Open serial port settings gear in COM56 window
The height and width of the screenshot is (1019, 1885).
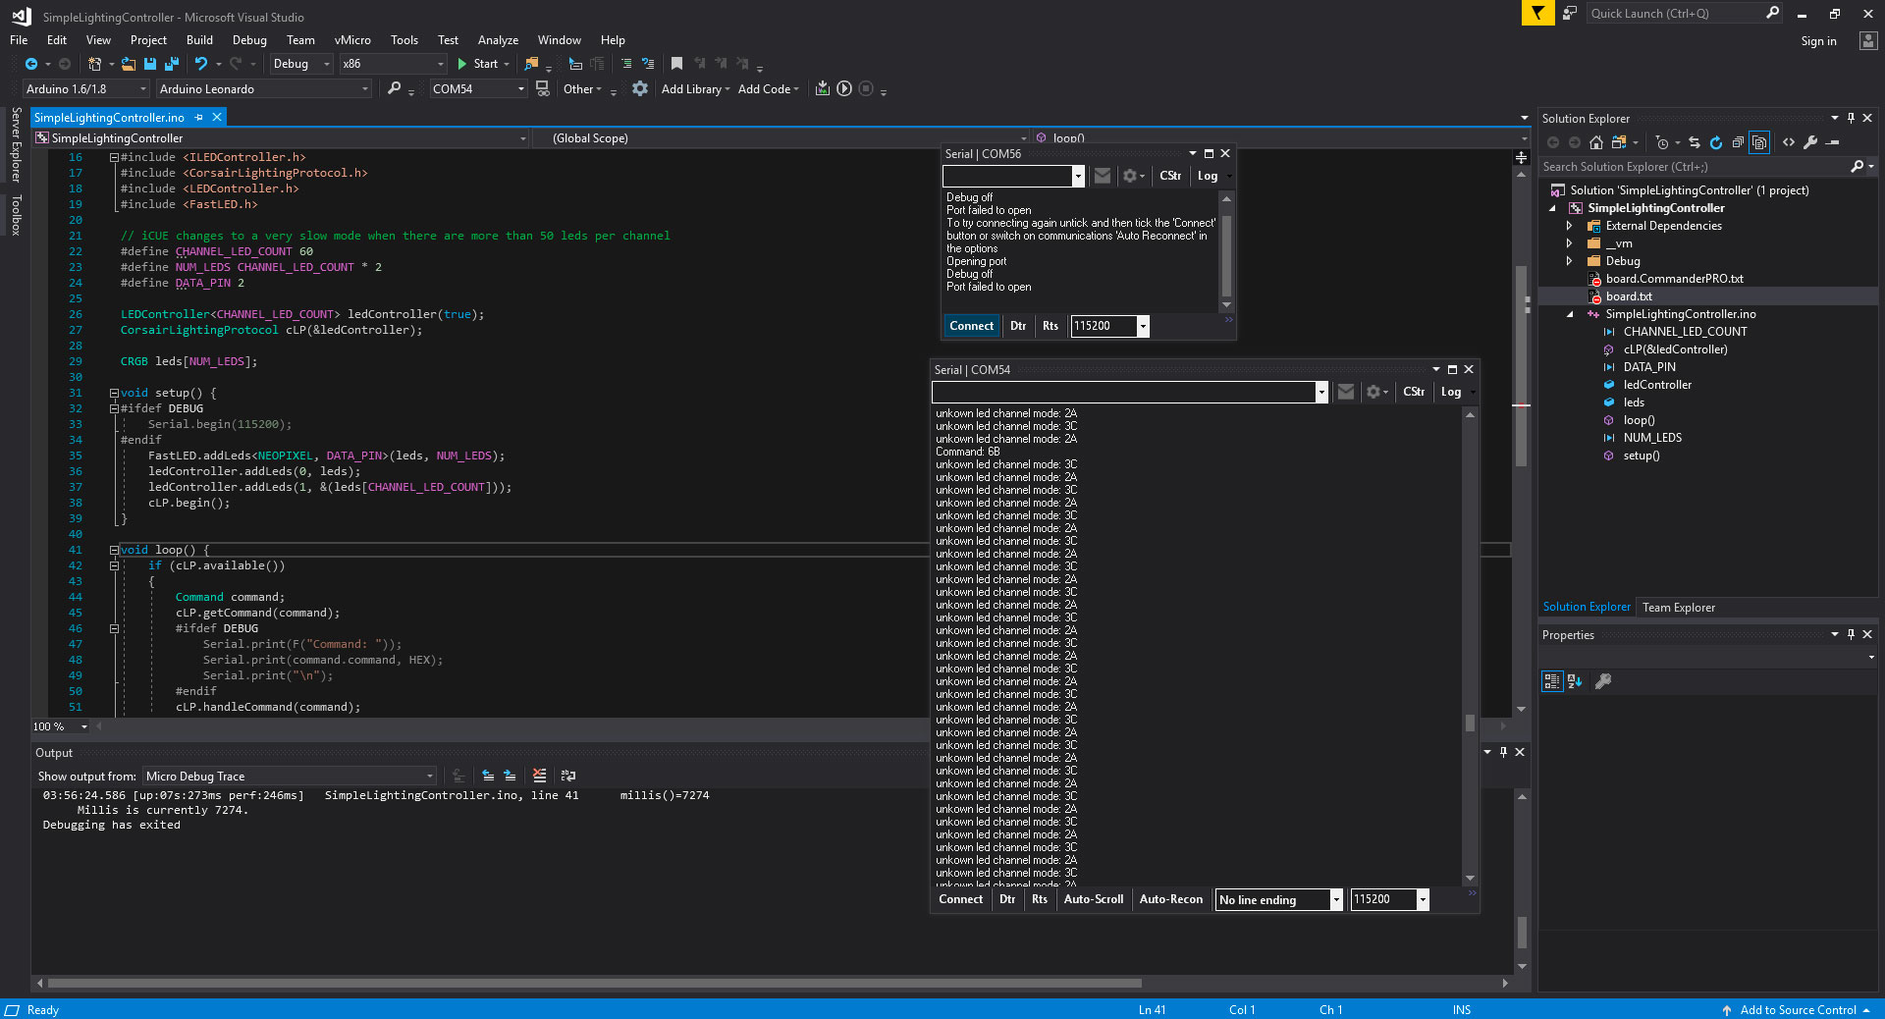[1130, 177]
